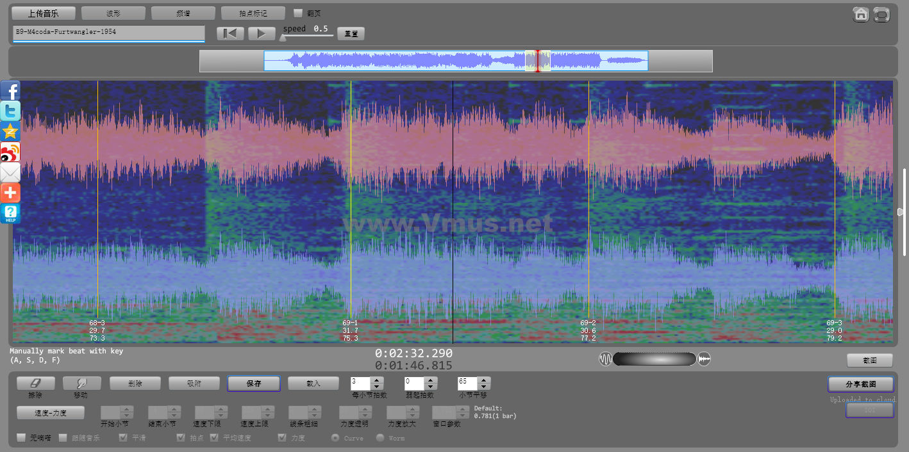Start playback with the play button
The width and height of the screenshot is (909, 452).
(262, 33)
